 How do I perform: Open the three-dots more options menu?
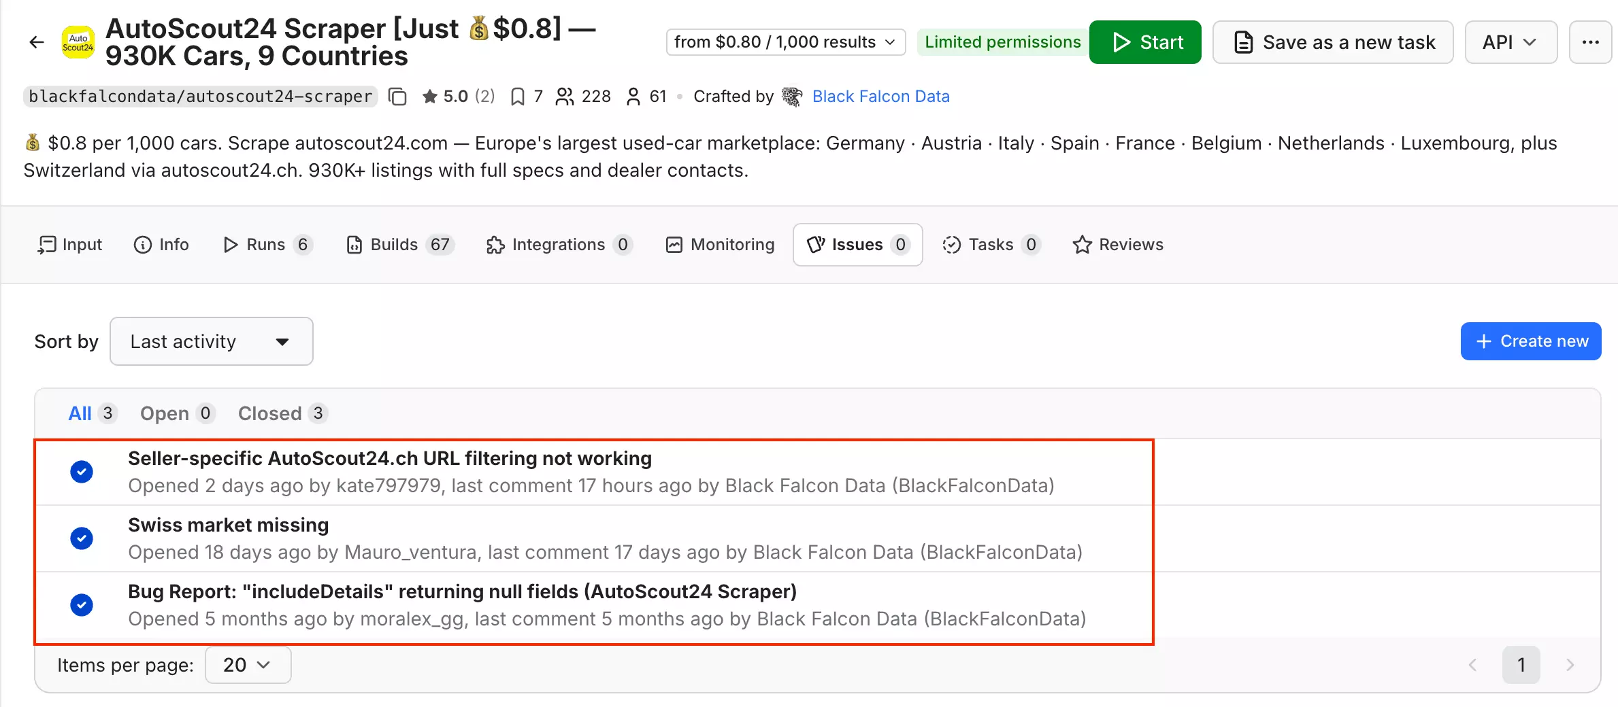pos(1590,42)
